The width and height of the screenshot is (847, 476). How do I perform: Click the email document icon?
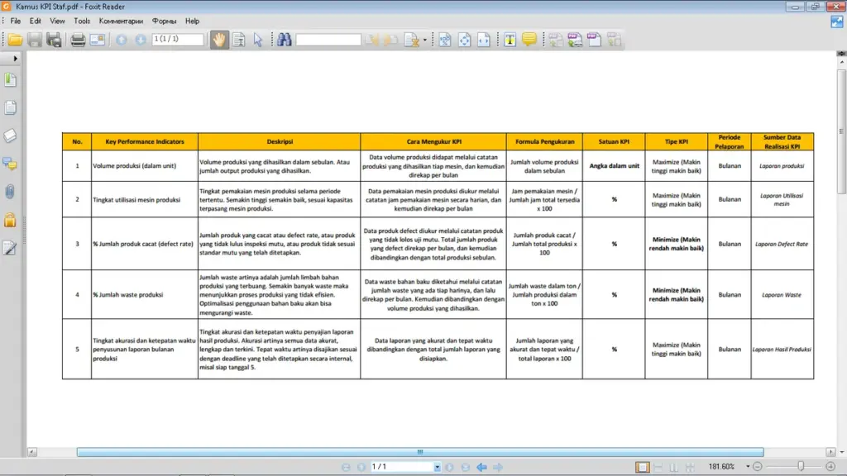[98, 40]
